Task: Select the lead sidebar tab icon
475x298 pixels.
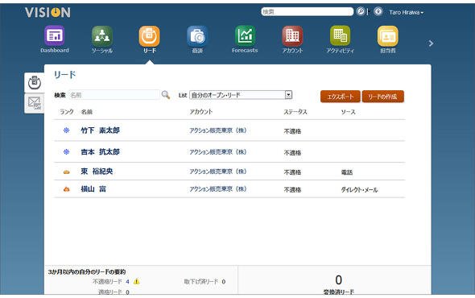Action: point(35,82)
